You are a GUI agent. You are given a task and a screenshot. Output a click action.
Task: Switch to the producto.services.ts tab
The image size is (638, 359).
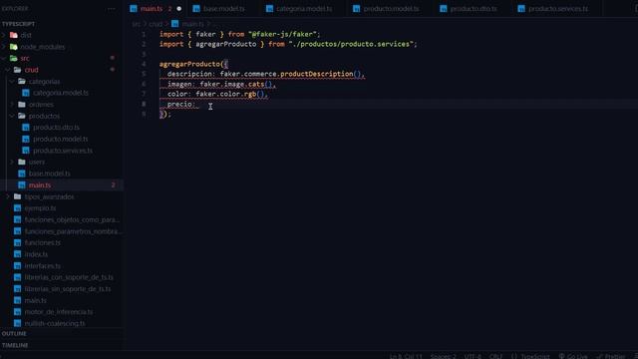click(558, 9)
